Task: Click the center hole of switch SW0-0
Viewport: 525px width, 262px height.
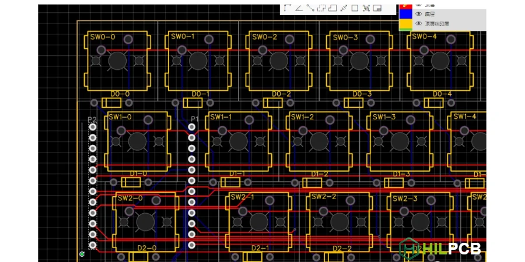Action: click(117, 61)
